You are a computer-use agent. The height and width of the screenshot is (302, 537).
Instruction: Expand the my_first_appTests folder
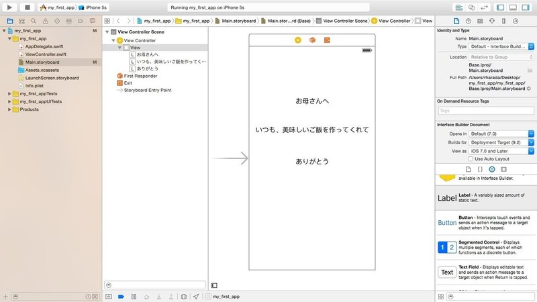pyautogui.click(x=9, y=93)
